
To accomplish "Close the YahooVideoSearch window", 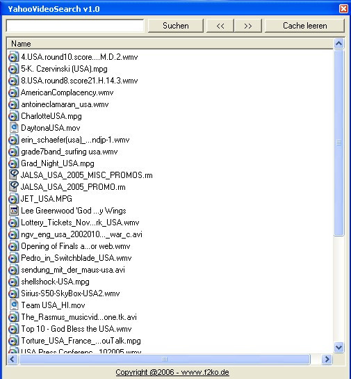I will point(343,9).
